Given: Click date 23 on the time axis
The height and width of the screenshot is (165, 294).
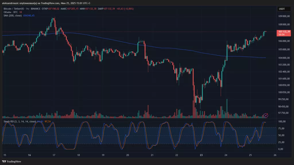Looking at the screenshot, I should click(201, 155).
